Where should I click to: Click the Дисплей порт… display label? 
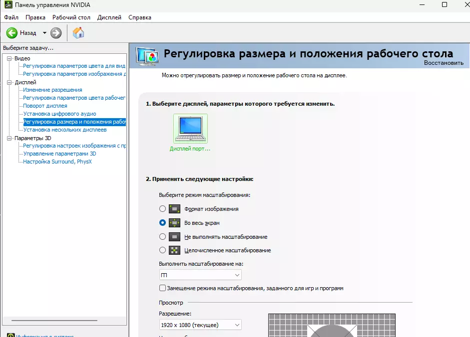tap(190, 149)
